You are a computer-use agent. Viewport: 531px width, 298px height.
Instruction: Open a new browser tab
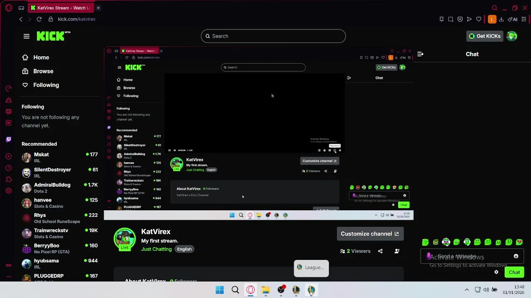[98, 8]
